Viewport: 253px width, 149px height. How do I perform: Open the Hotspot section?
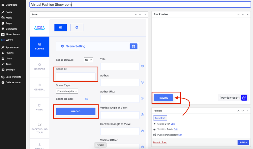(x=40, y=67)
